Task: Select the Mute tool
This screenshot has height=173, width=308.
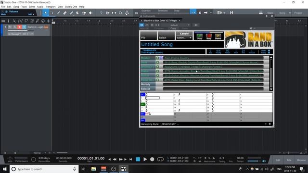Action: pyautogui.click(x=77, y=13)
